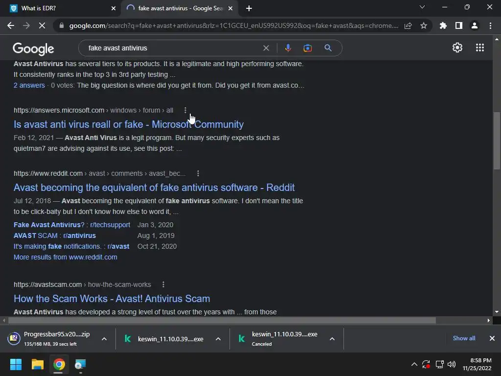Image resolution: width=501 pixels, height=376 pixels.
Task: Open the 2 answers link
Action: (29, 85)
